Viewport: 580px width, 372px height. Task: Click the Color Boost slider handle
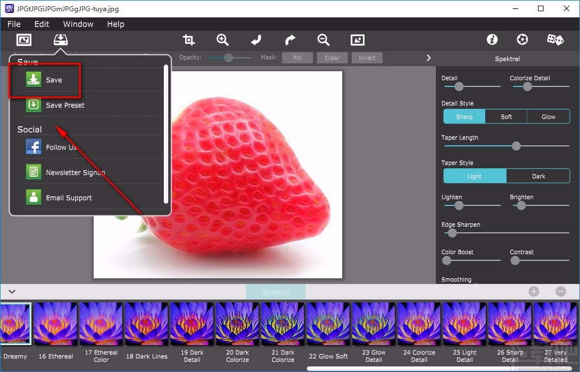click(446, 260)
